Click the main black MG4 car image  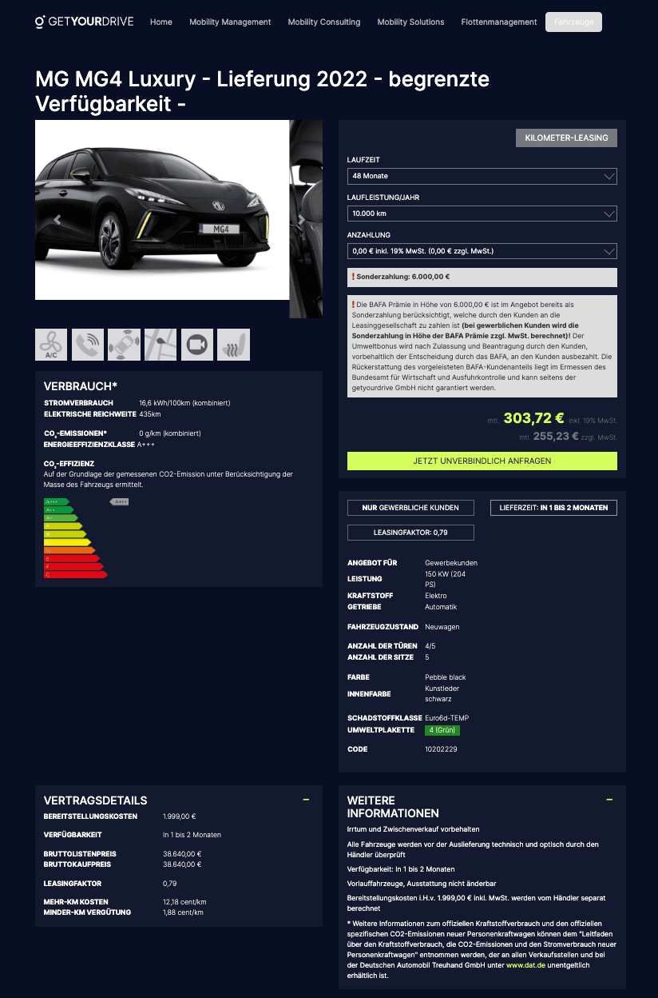[x=162, y=210]
